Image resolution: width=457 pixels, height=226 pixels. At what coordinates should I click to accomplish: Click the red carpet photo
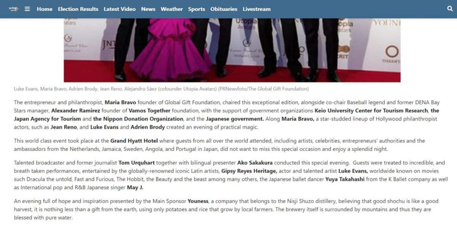(x=232, y=50)
